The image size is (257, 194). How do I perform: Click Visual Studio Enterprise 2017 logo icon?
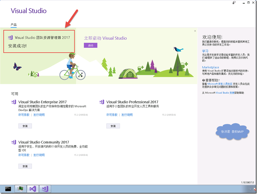[14, 102]
